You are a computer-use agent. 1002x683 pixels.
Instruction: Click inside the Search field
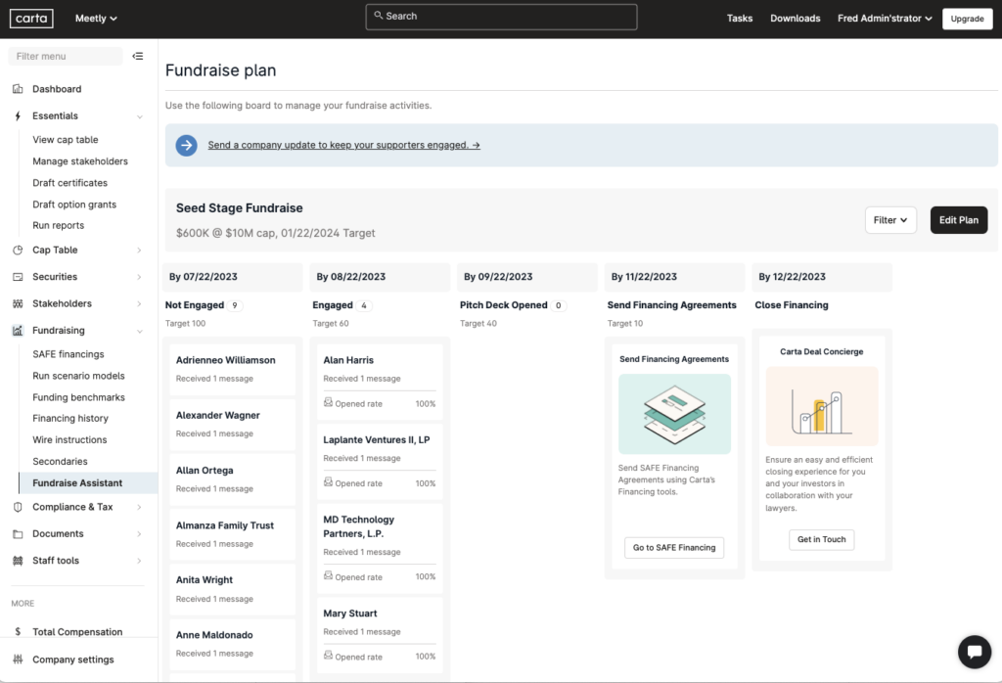(x=501, y=16)
